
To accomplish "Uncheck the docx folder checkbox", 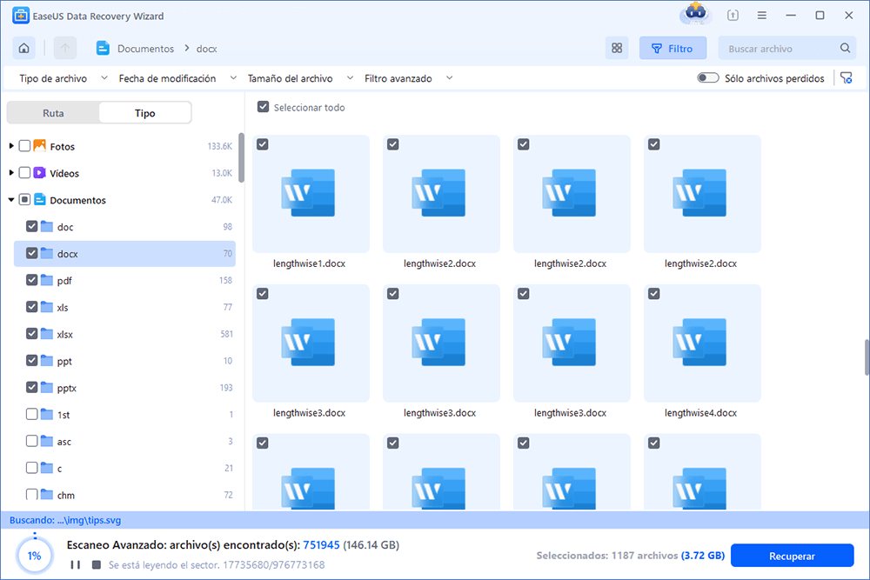I will click(x=31, y=253).
